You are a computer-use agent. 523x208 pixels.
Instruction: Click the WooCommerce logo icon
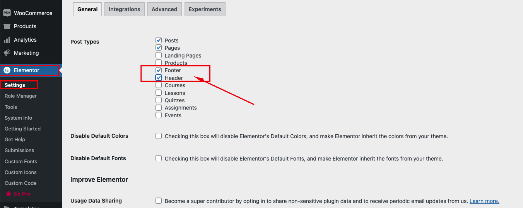[x=7, y=13]
